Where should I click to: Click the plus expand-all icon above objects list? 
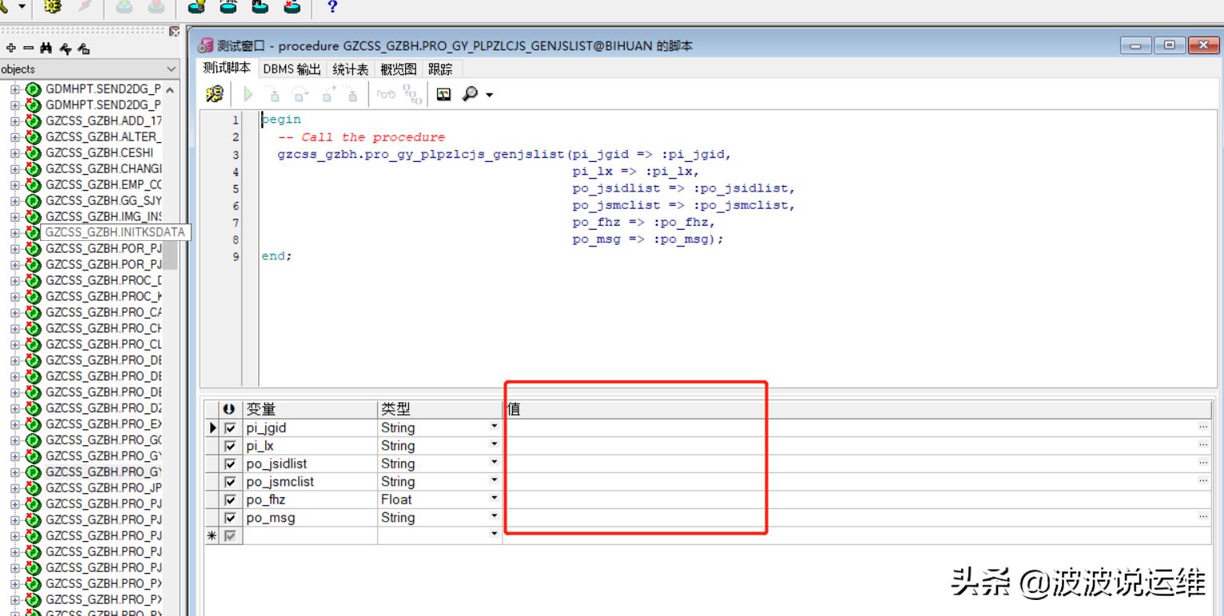point(11,47)
